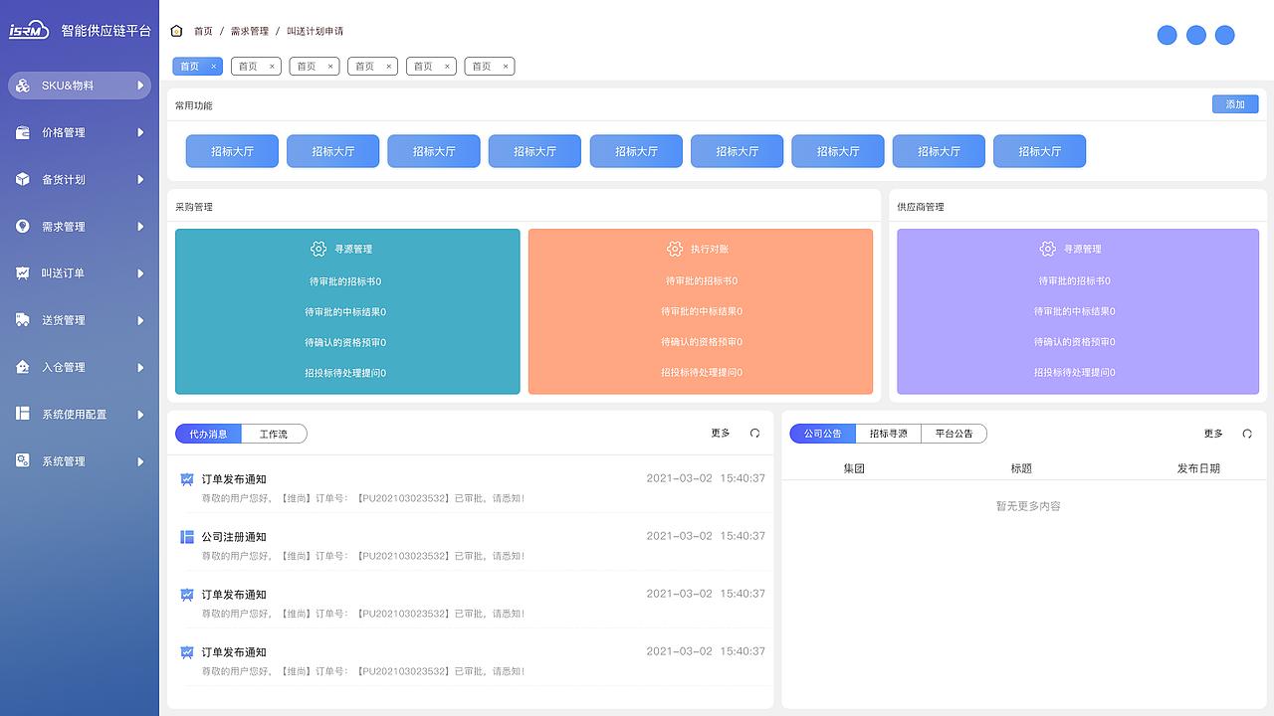Viewport: 1274px width, 716px height.
Task: Expand 系统使用配置 menu arrow
Action: (x=141, y=414)
